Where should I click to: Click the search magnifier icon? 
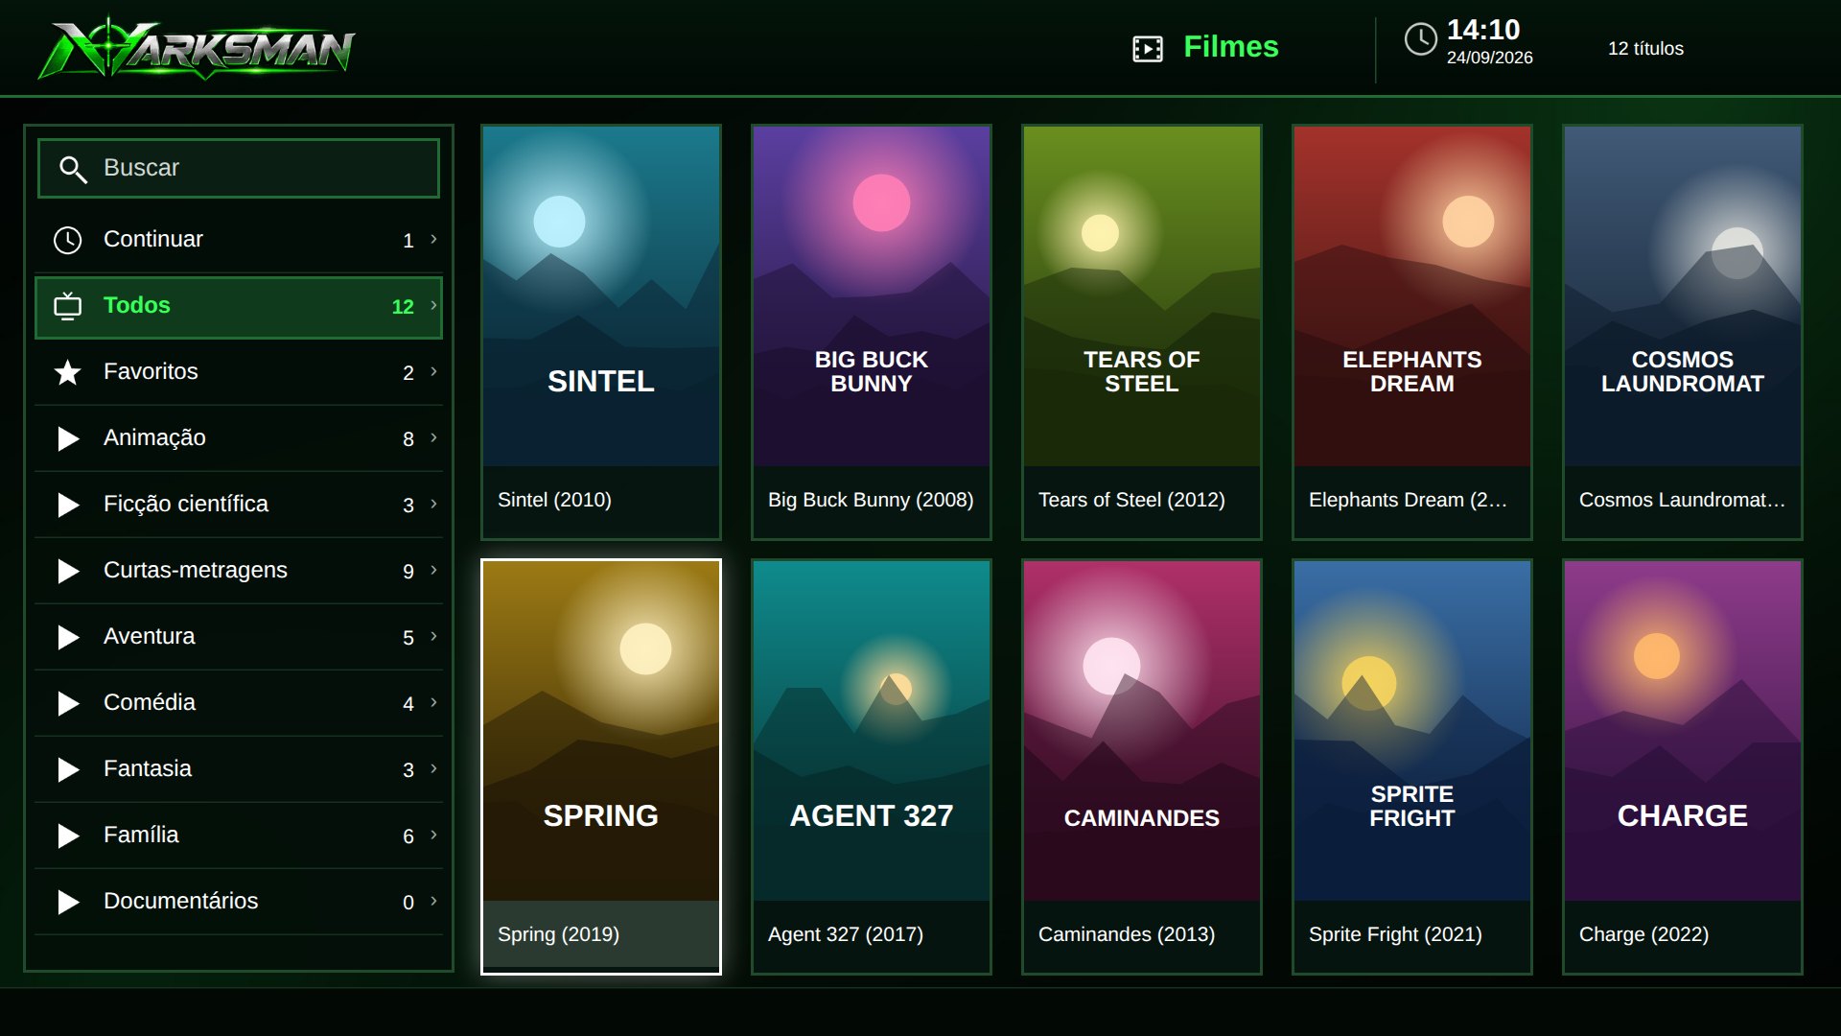(73, 169)
